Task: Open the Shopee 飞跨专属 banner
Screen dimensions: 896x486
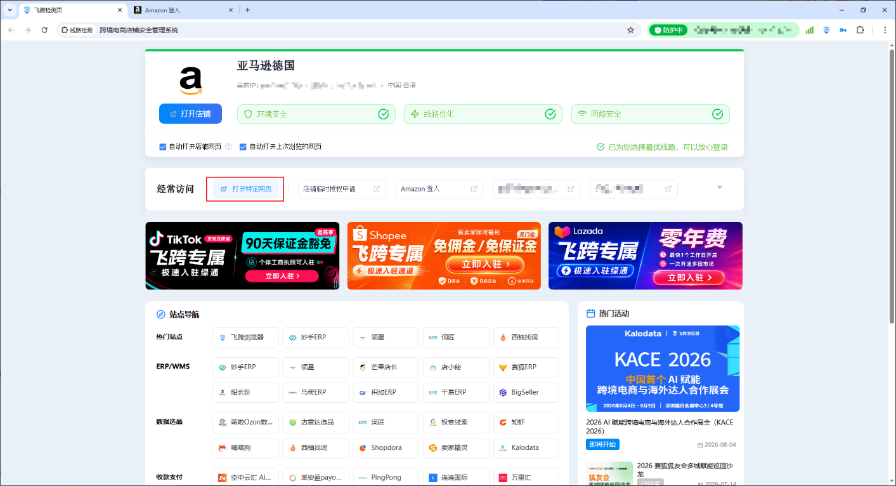Action: pyautogui.click(x=444, y=256)
